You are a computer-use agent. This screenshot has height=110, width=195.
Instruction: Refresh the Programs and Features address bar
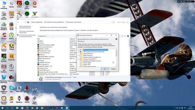[114, 22]
